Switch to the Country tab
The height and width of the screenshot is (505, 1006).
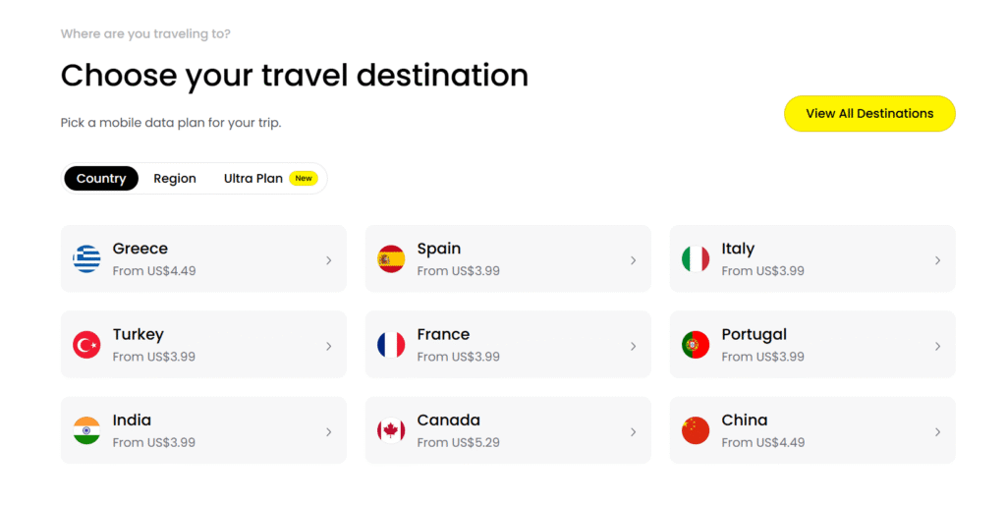(x=101, y=179)
